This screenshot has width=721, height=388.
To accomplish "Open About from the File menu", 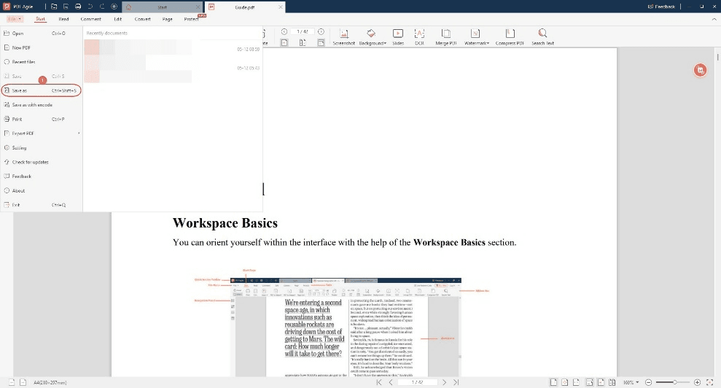I will click(x=42, y=190).
